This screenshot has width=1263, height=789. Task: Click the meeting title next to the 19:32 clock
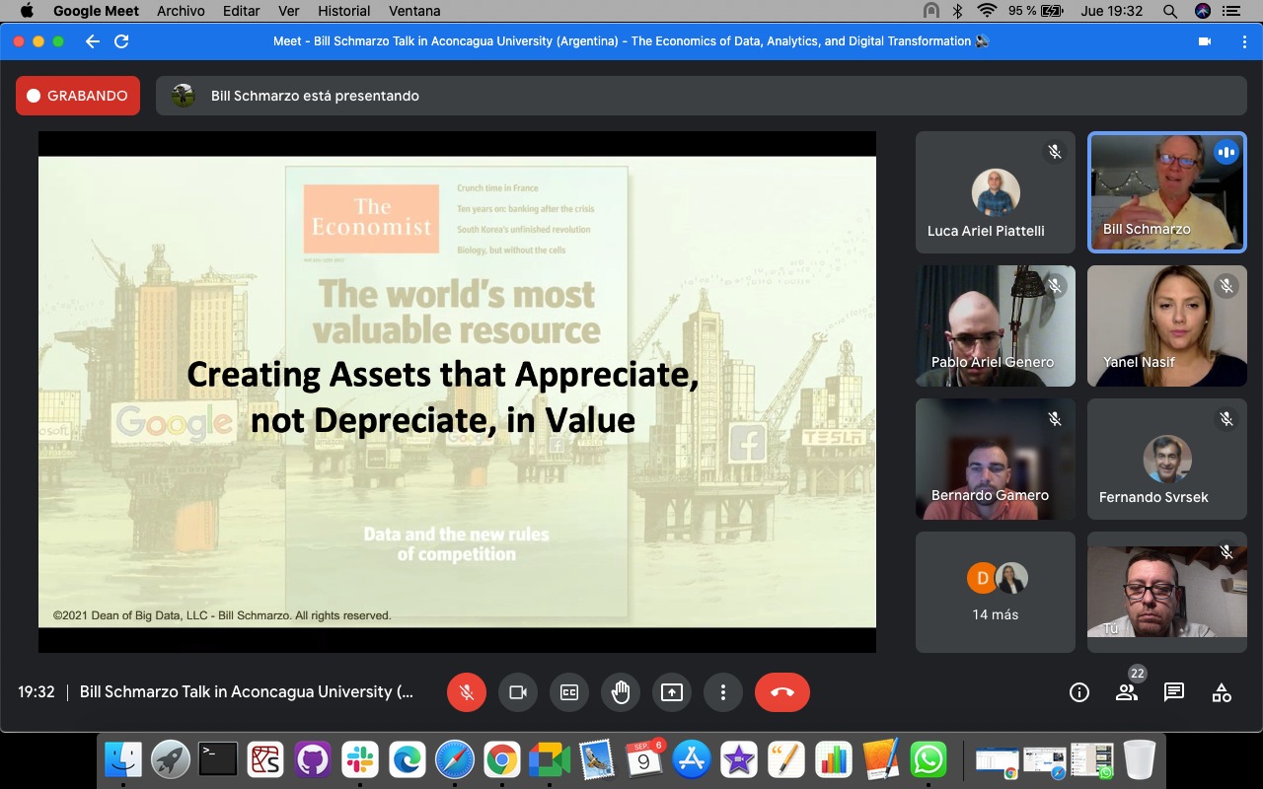point(247,692)
